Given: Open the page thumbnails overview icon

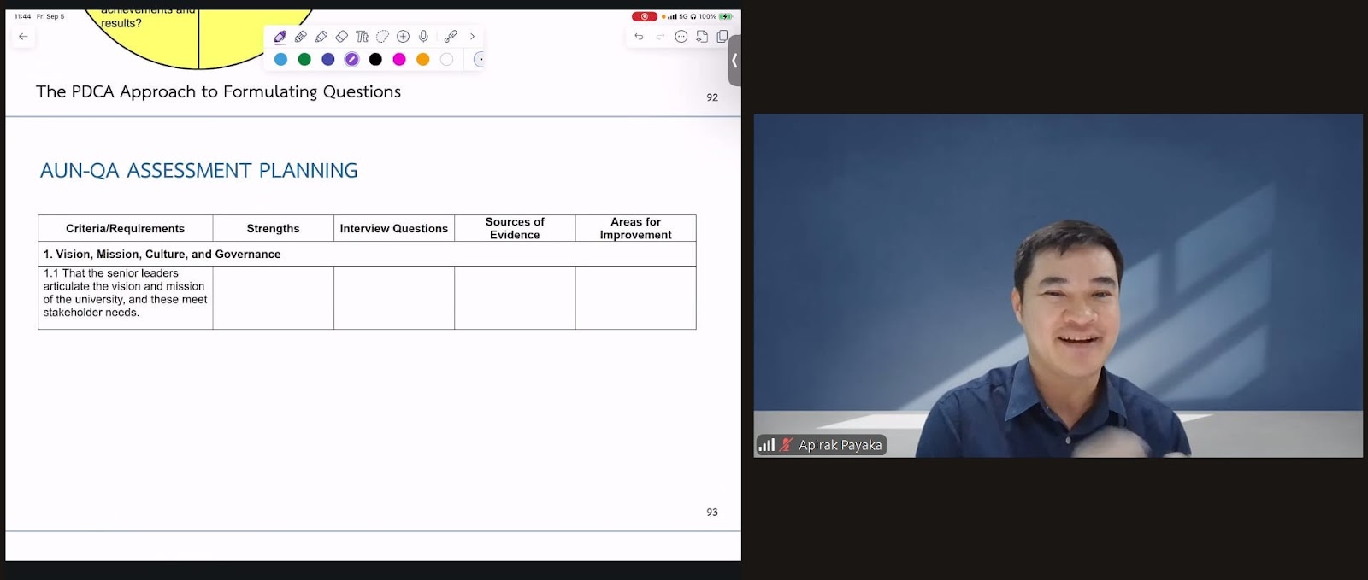Looking at the screenshot, I should coord(722,37).
